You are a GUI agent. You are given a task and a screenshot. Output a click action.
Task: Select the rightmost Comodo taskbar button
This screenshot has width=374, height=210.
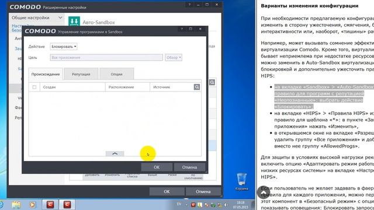[x=67, y=205]
